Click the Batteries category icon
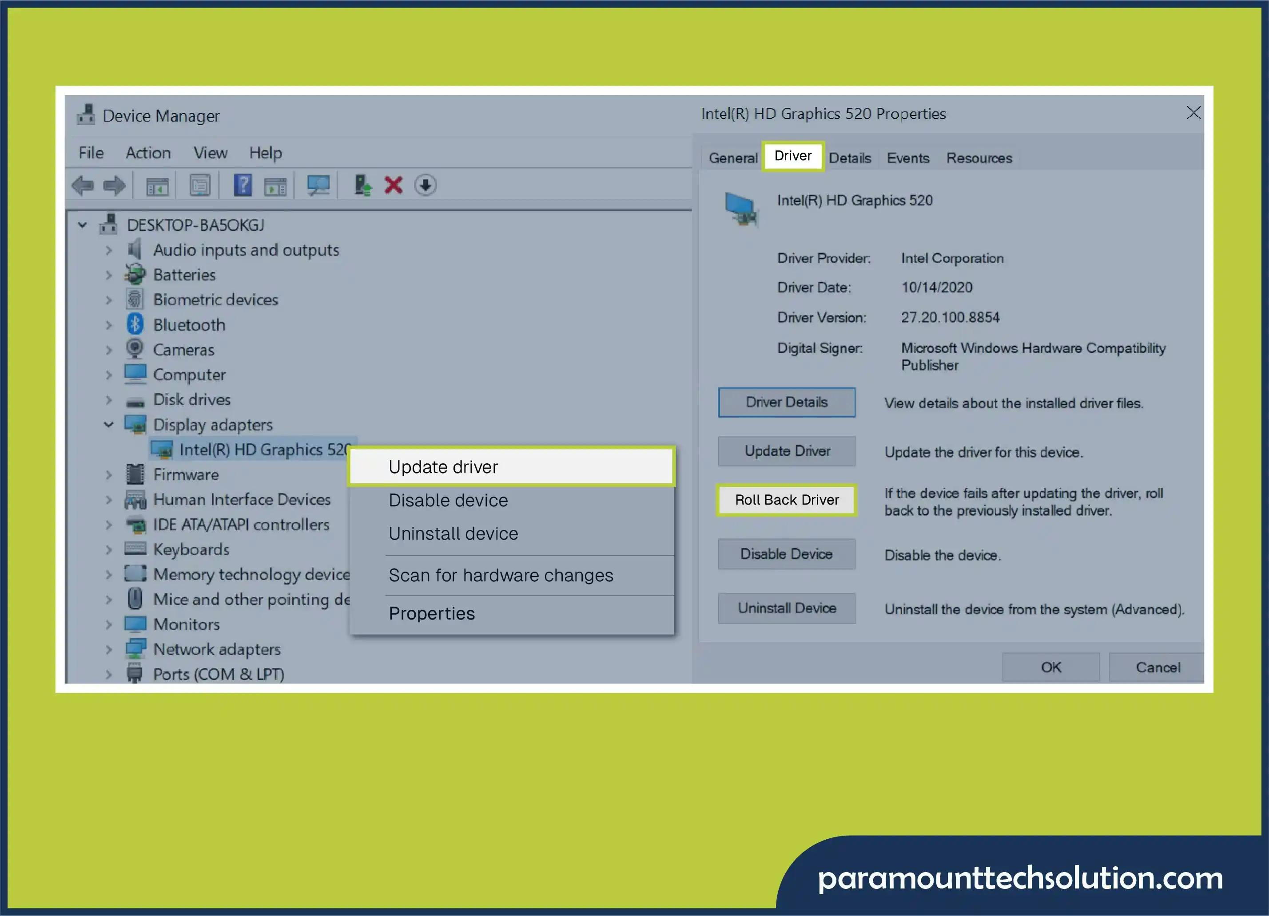The image size is (1269, 916). 135,275
